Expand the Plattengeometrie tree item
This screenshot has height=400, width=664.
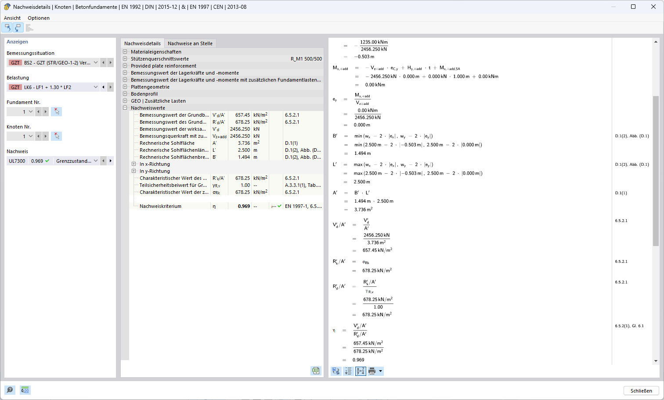coord(125,86)
